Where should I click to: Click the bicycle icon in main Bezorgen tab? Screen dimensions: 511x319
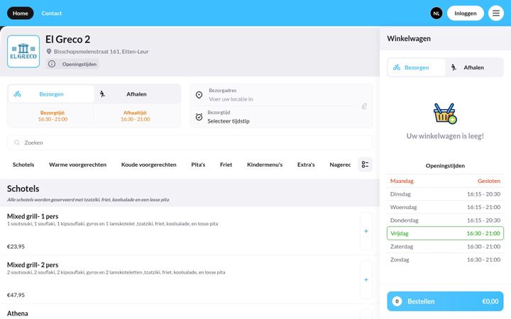[x=18, y=94]
